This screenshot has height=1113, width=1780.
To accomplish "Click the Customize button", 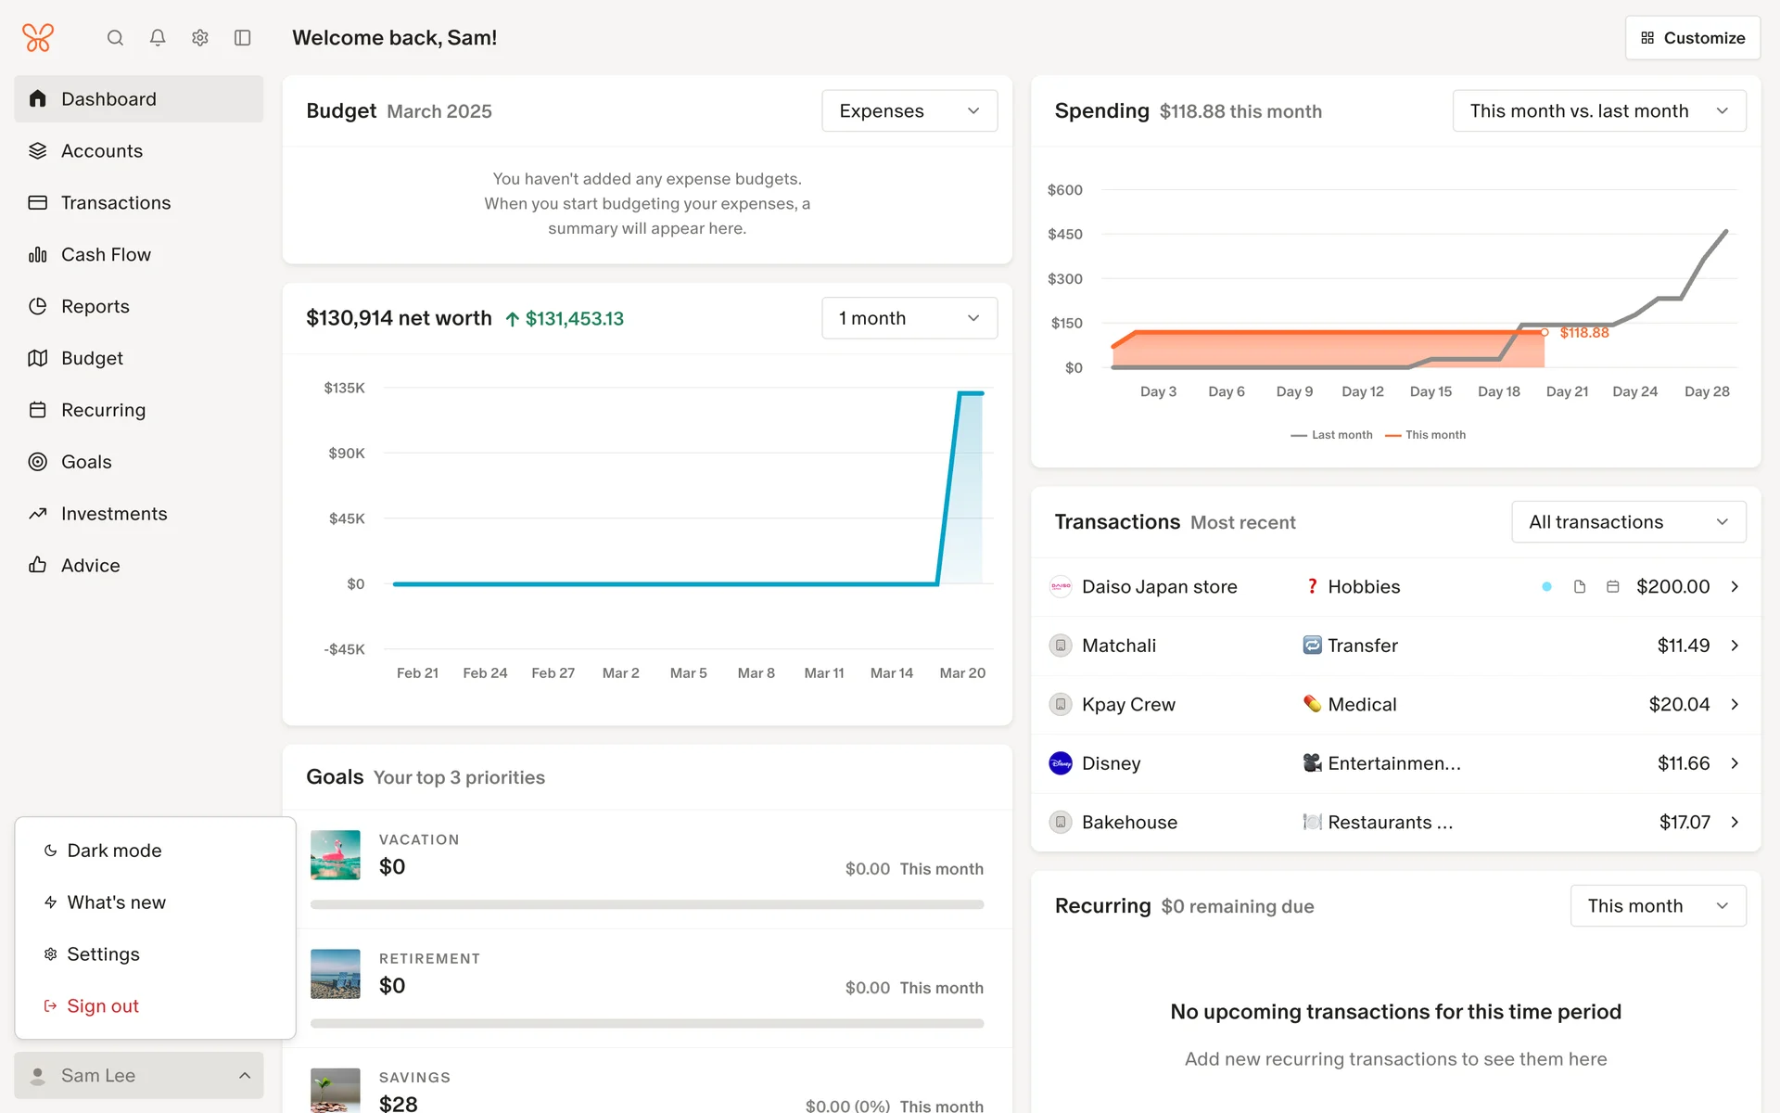I will (1692, 38).
